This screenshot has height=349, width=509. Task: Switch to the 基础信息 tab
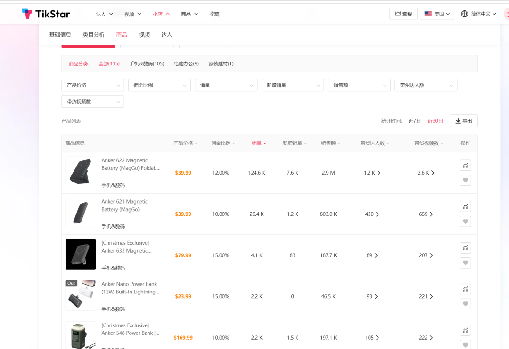point(60,35)
